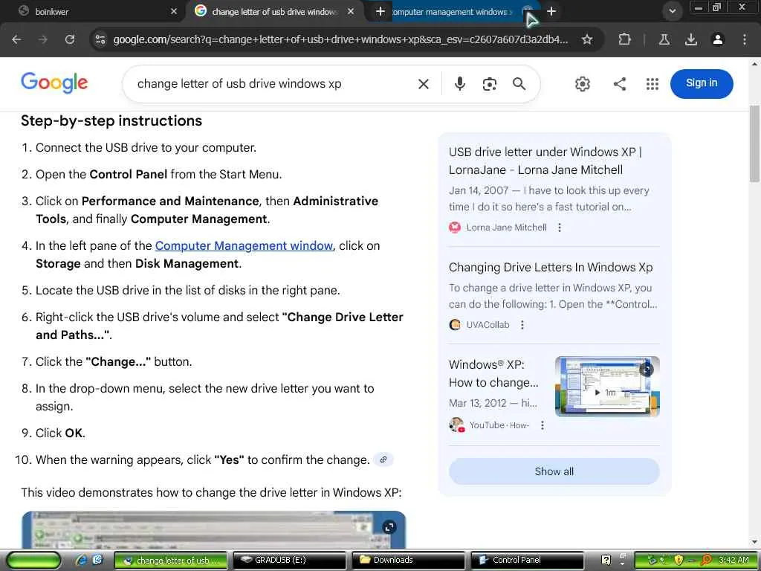Open Windows XP: How to change video result

tap(493, 373)
